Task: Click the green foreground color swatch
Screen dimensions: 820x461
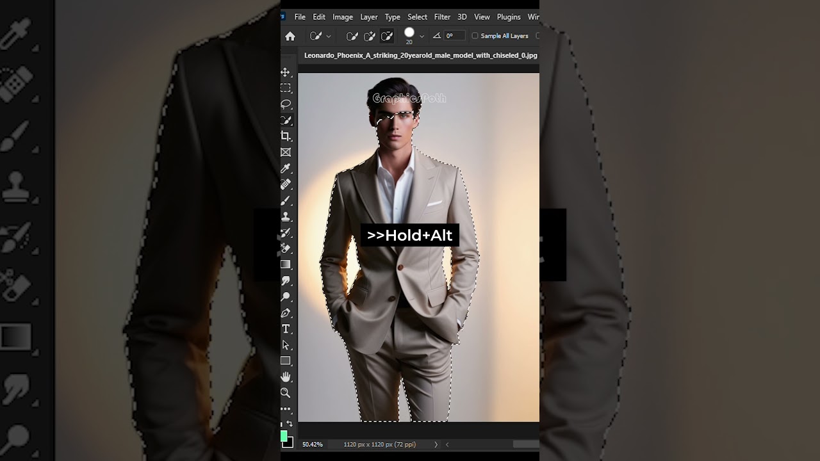Action: (x=283, y=436)
